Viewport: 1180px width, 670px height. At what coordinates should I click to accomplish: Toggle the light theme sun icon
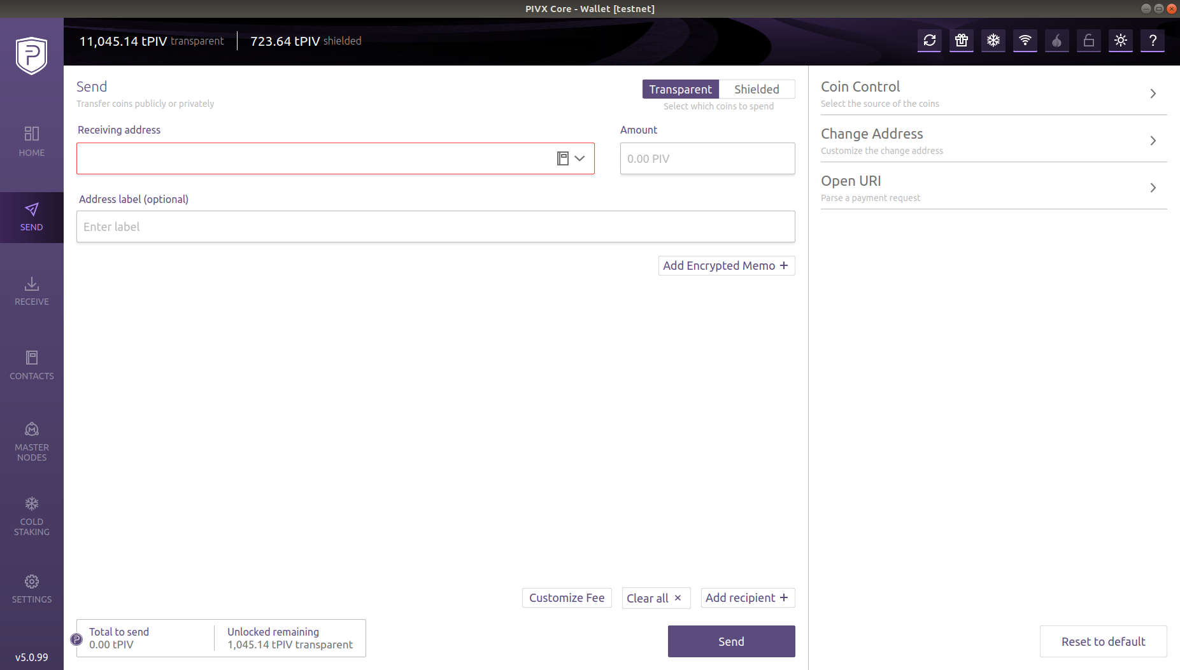tap(1121, 41)
